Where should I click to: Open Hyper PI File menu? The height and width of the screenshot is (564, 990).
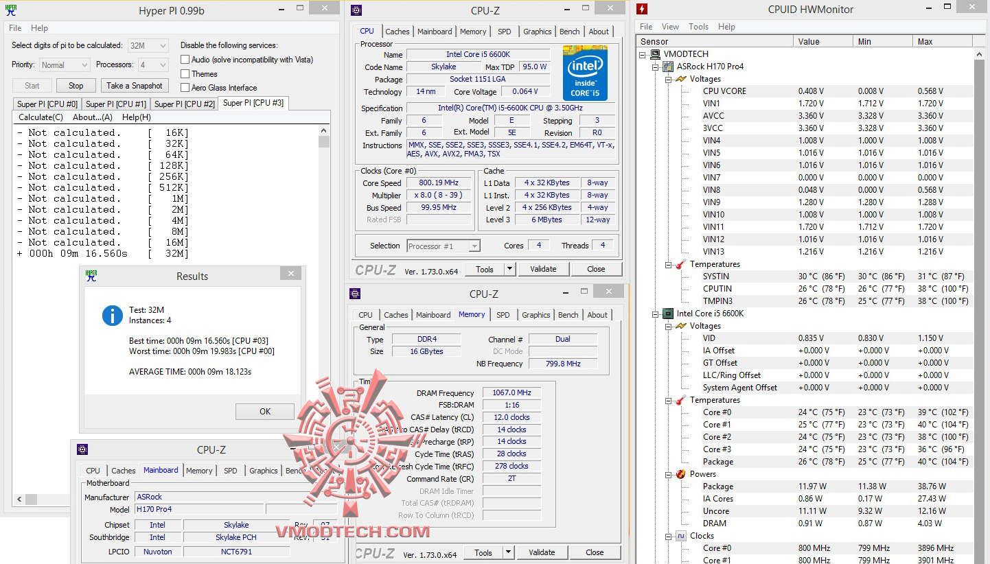(15, 28)
